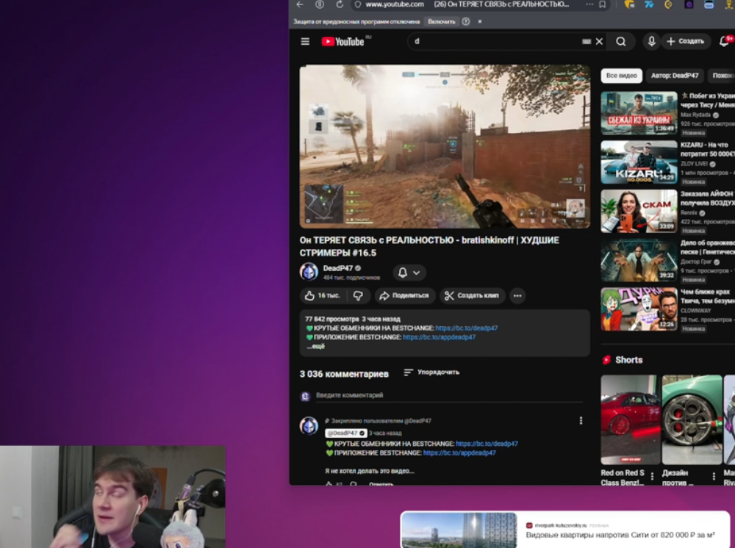The image size is (735, 548).
Task: Click Создать клип button
Action: (472, 295)
